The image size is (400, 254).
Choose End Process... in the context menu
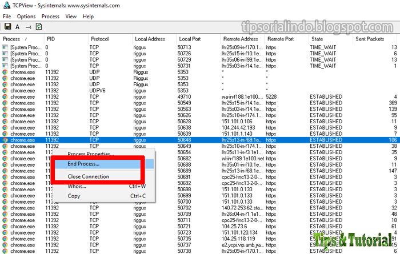tap(103, 164)
